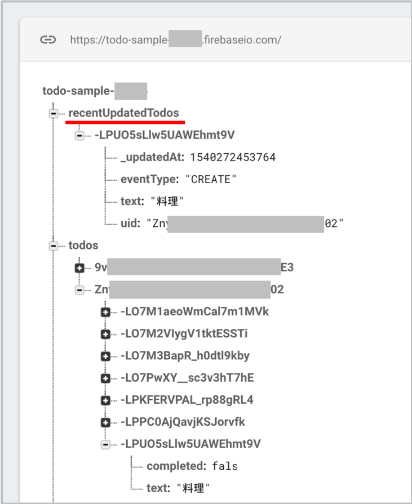Expand the -LPPC0AjQavjKSJorvfk entry
Image resolution: width=412 pixels, height=504 pixels.
(105, 422)
